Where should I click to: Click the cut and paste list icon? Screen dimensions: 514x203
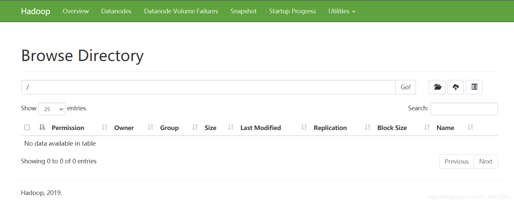pyautogui.click(x=474, y=87)
